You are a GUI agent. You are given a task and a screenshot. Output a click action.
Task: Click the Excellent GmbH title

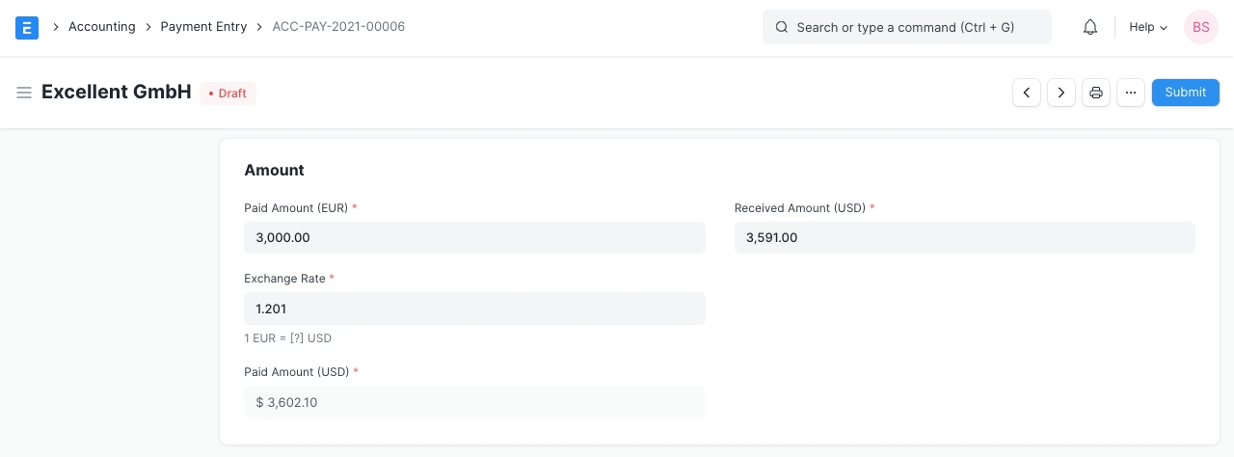pos(117,93)
